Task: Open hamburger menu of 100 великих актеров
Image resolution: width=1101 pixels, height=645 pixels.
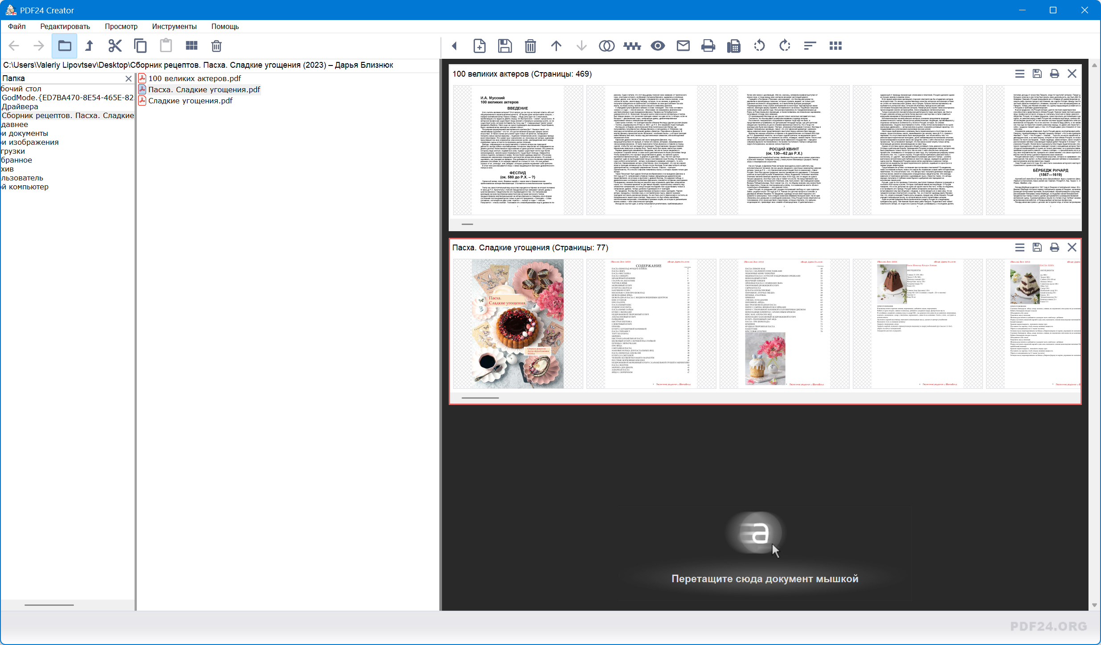Action: coord(1019,74)
